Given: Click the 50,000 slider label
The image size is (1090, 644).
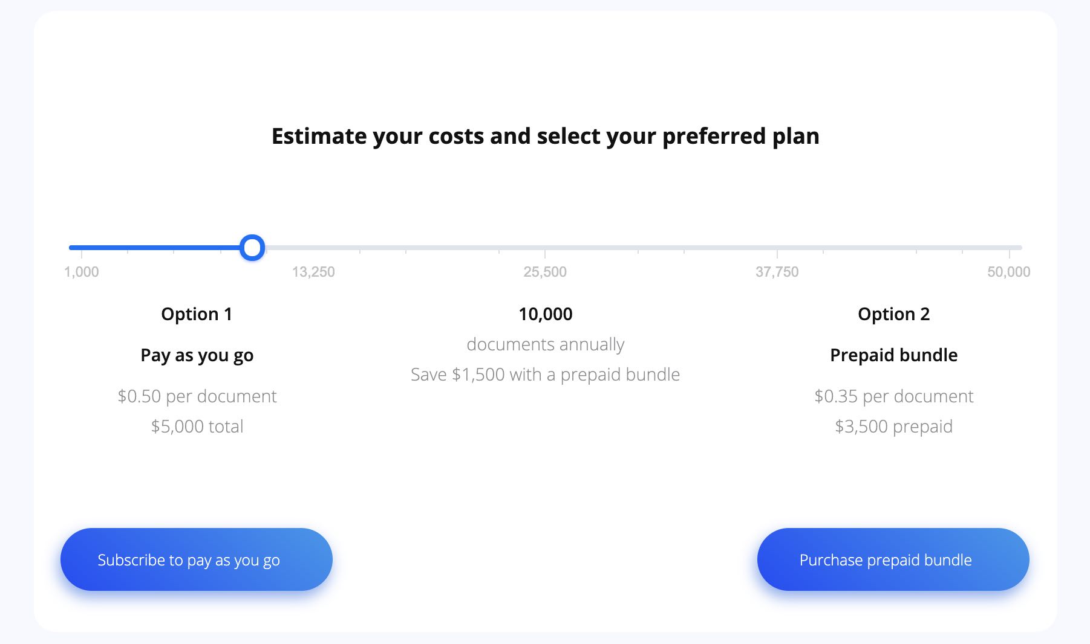Looking at the screenshot, I should point(1009,272).
